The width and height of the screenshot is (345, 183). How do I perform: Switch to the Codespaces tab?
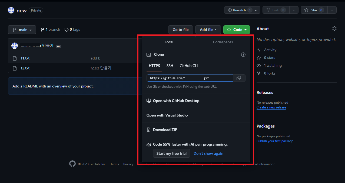223,42
